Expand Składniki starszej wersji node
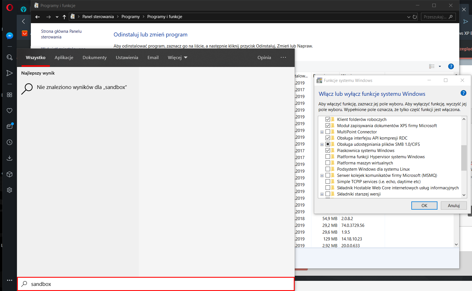The height and width of the screenshot is (291, 472). click(x=322, y=194)
